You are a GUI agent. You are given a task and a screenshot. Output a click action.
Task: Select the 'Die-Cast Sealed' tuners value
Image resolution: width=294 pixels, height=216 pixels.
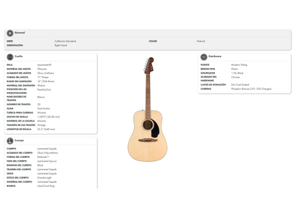240,85
